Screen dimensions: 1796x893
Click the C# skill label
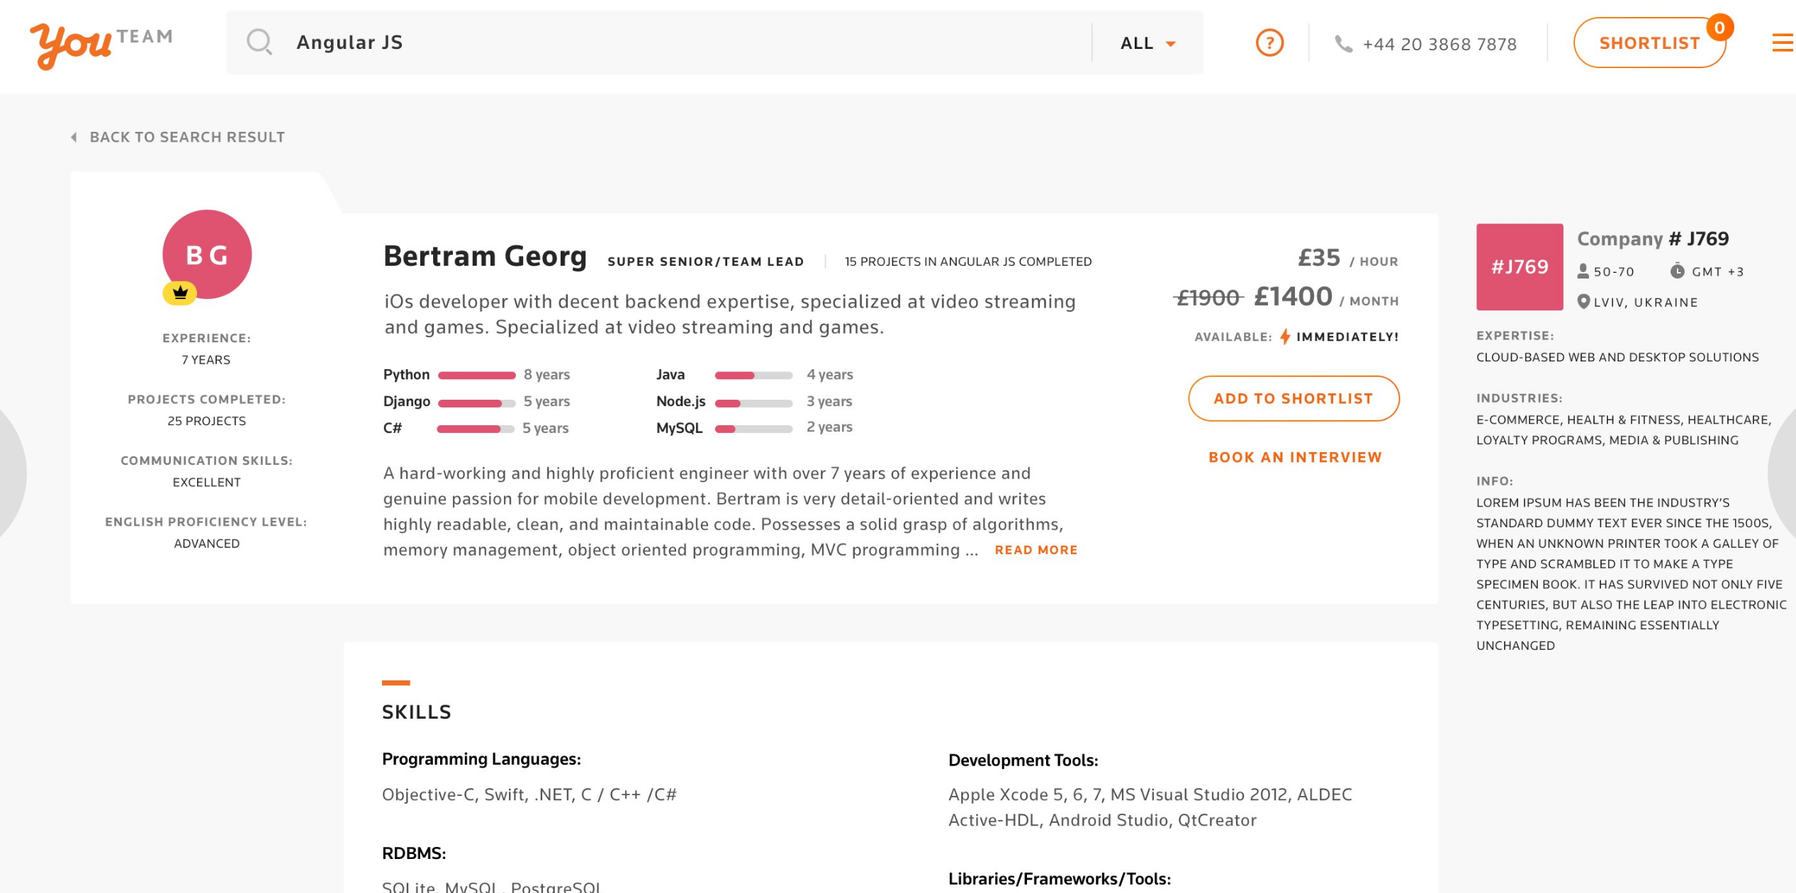(393, 428)
